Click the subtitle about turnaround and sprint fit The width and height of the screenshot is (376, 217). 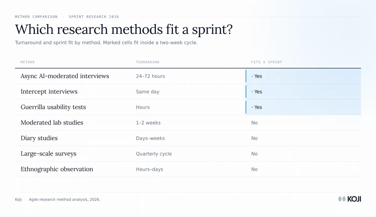[x=106, y=43]
